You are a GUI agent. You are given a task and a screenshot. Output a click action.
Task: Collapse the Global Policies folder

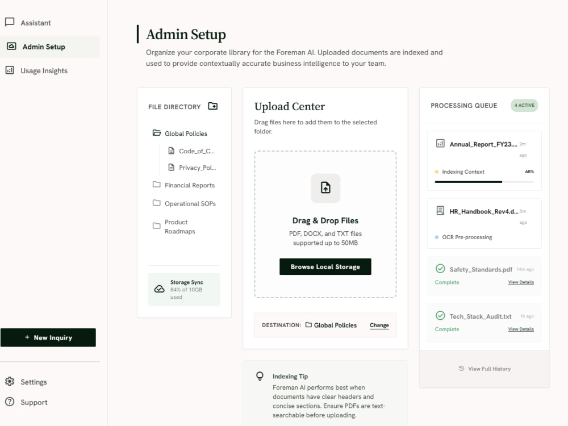click(x=184, y=133)
